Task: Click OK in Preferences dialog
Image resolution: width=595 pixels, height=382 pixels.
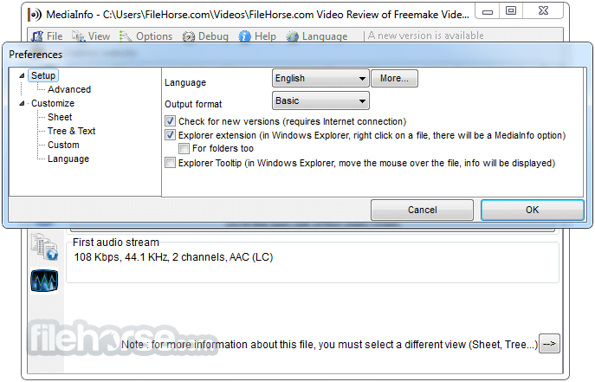Action: point(533,210)
